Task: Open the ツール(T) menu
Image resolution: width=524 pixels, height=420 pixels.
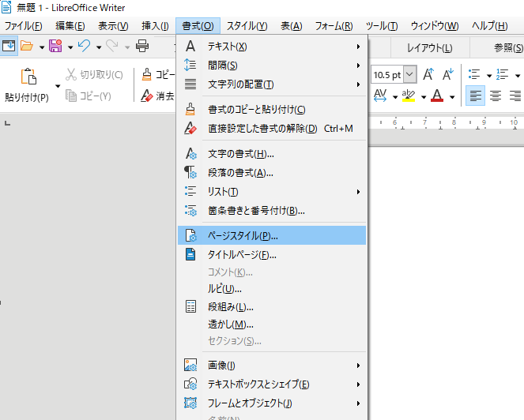Action: click(x=382, y=26)
